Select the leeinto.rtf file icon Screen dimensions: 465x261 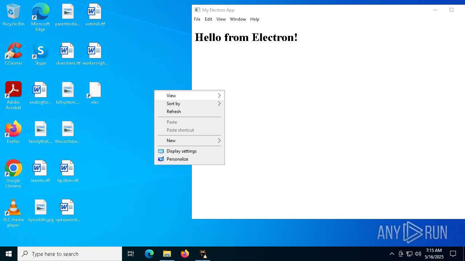[x=40, y=172]
